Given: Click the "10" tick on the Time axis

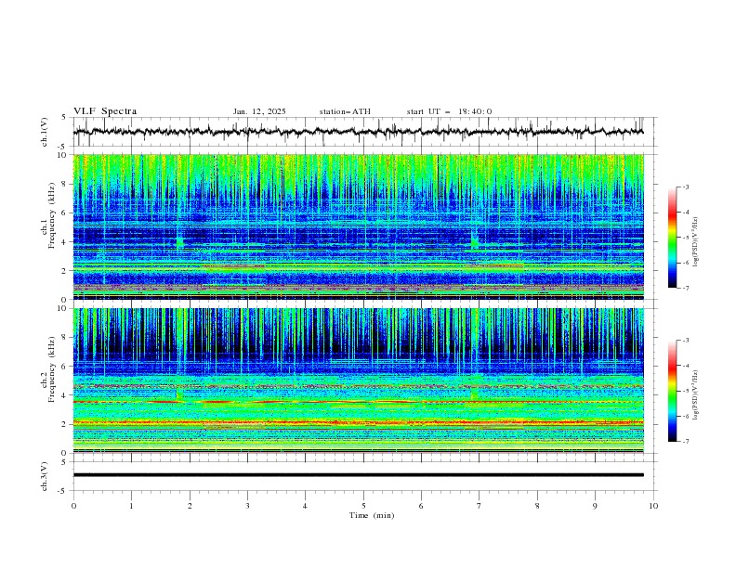Looking at the screenshot, I should click(653, 506).
